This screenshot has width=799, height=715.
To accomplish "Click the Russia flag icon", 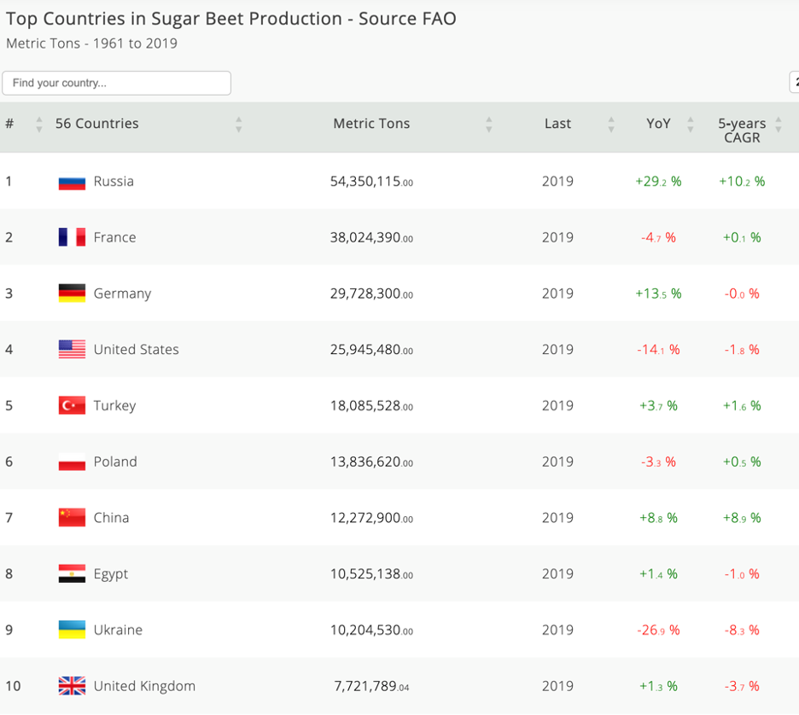I will [x=72, y=182].
